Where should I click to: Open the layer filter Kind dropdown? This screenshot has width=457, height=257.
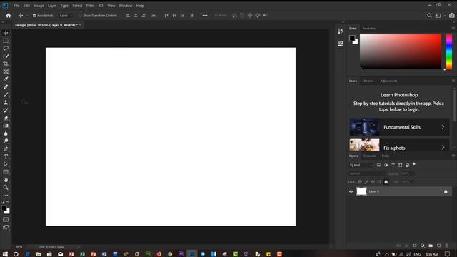[x=361, y=165]
